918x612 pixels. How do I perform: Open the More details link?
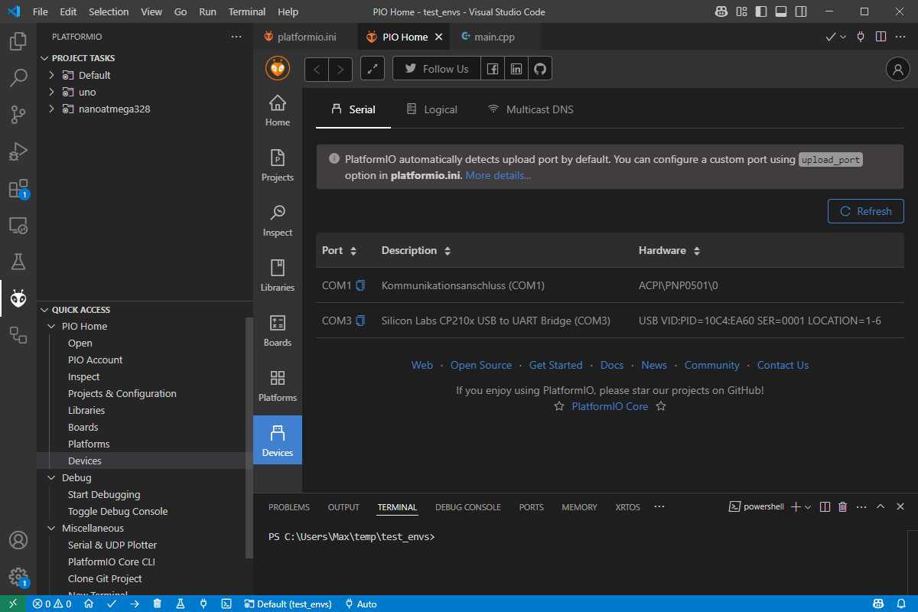[498, 175]
